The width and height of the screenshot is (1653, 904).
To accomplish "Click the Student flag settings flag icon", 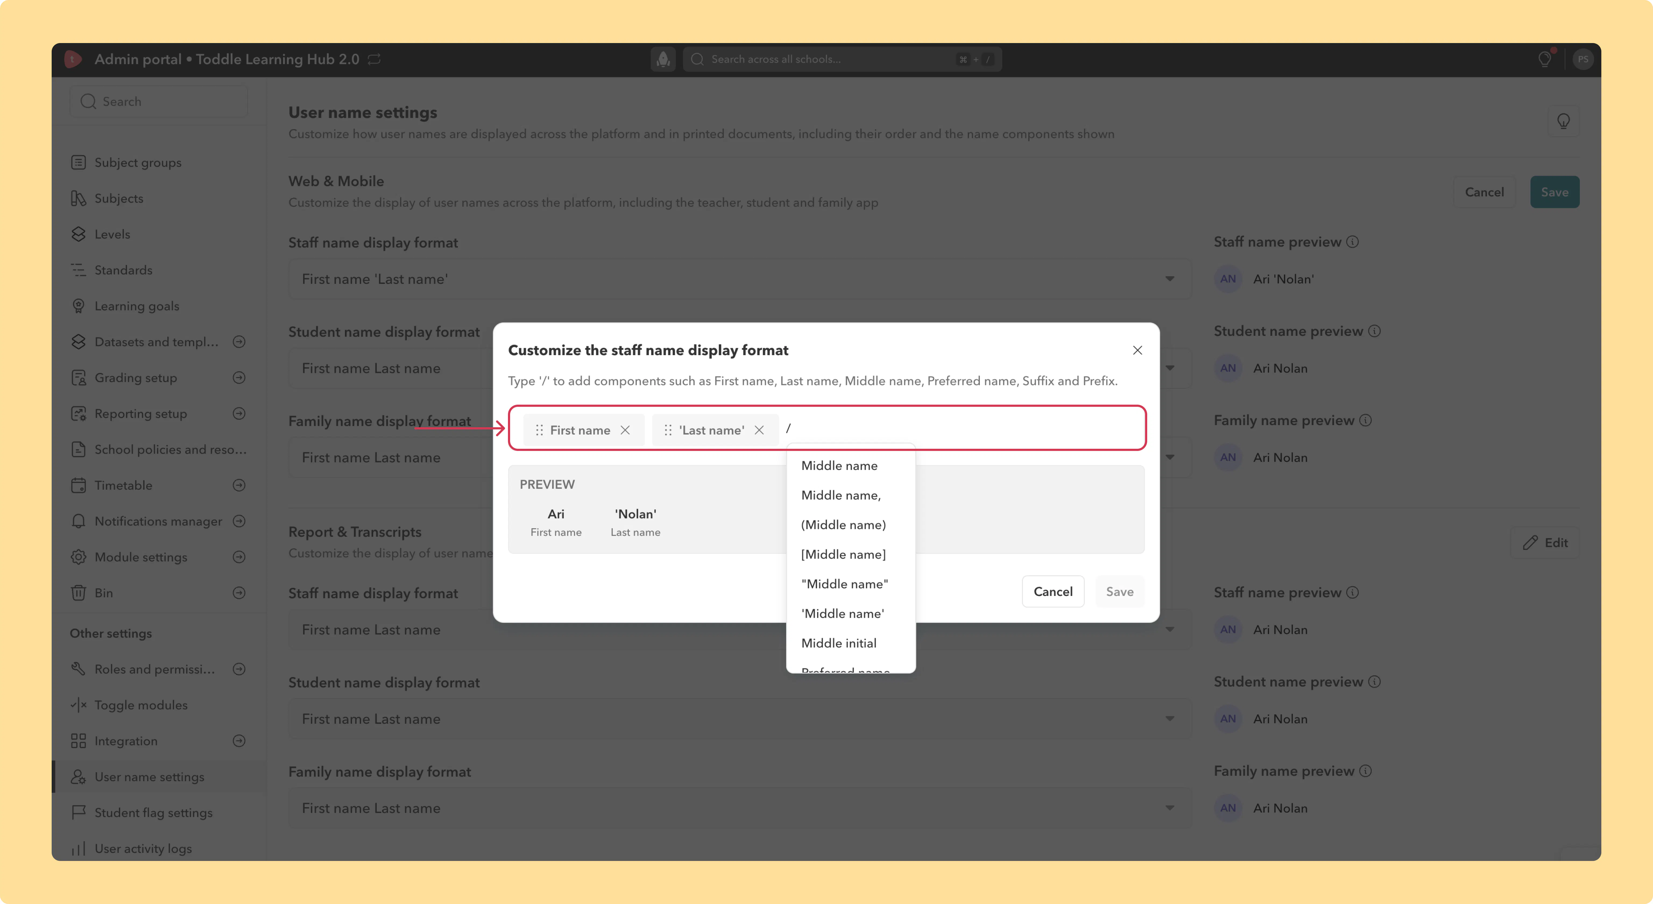I will (78, 812).
